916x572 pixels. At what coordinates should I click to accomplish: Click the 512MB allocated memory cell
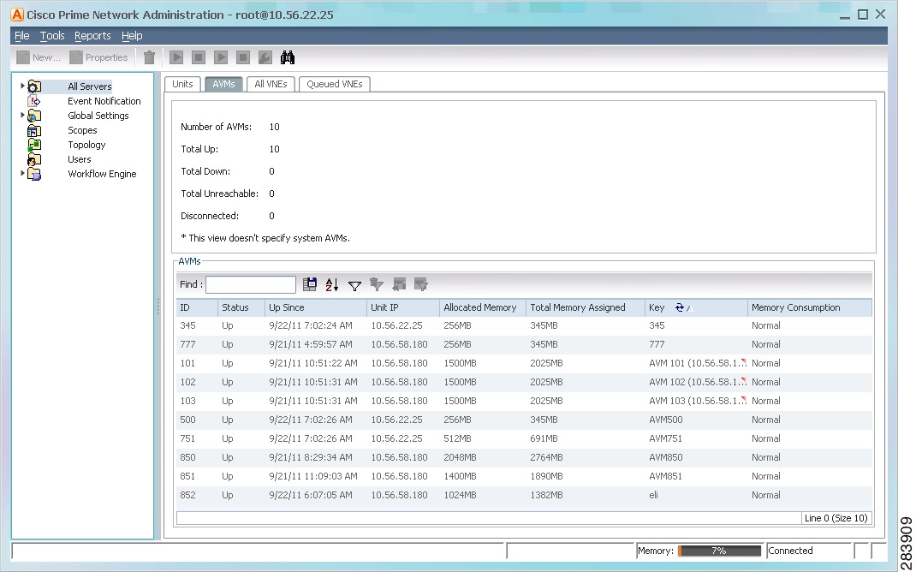(483, 438)
